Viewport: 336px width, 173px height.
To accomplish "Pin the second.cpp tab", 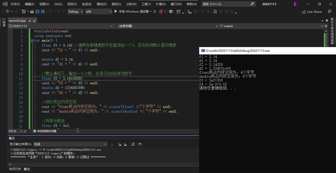I will click(x=30, y=21).
